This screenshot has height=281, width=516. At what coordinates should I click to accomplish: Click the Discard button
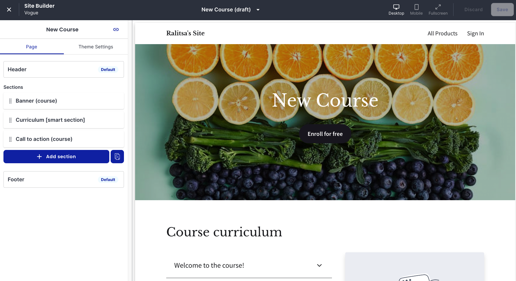tap(473, 10)
